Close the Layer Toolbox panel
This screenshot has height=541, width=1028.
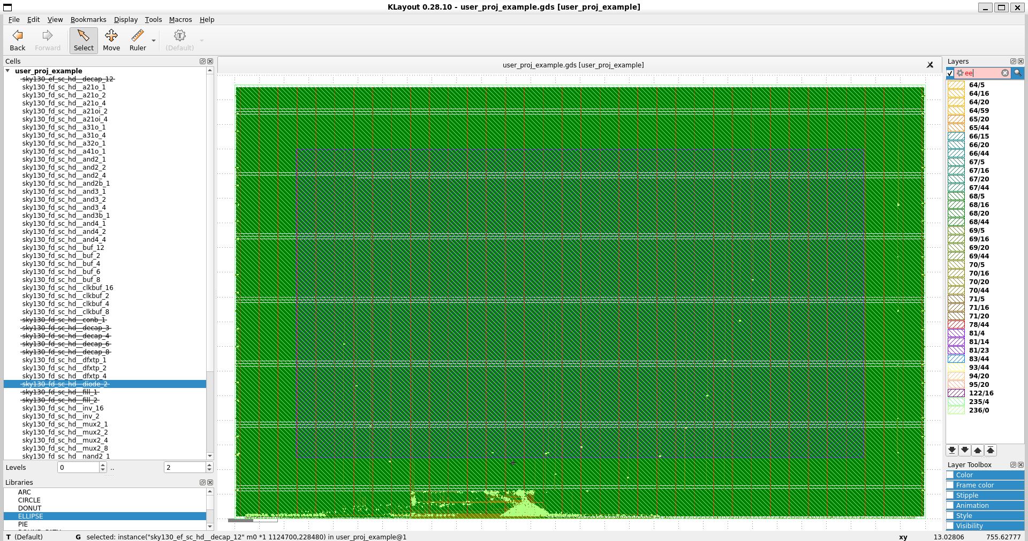(1021, 465)
